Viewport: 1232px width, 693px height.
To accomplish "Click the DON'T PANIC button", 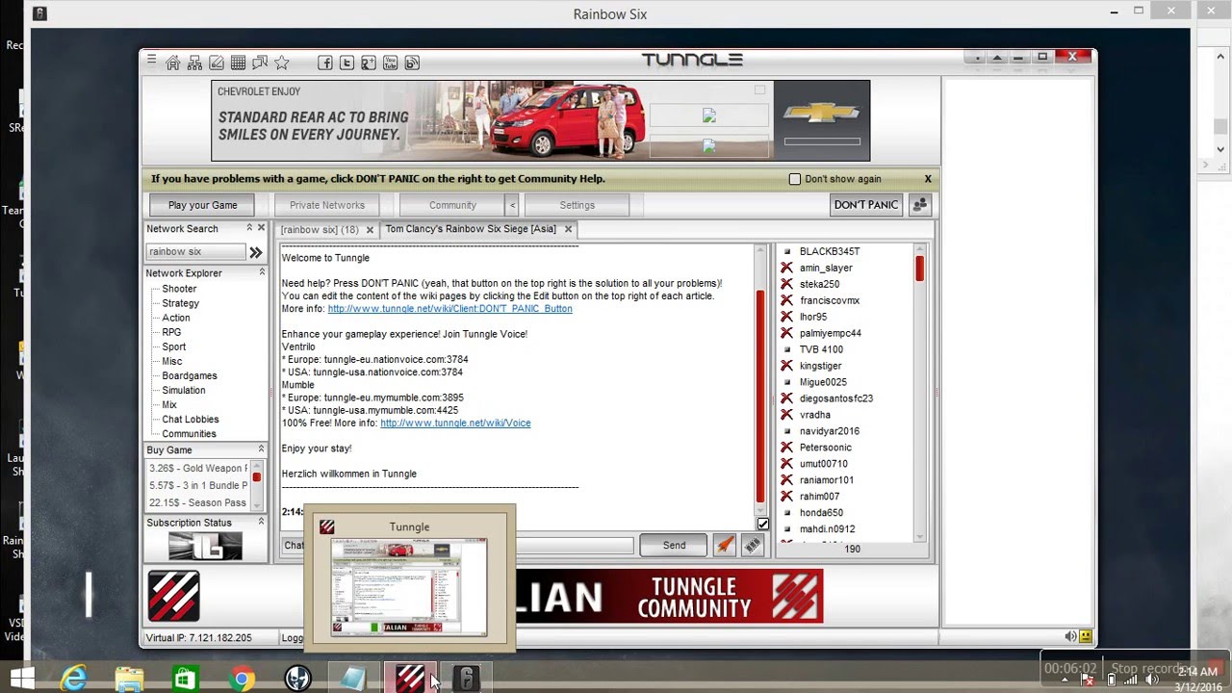I will 865,205.
